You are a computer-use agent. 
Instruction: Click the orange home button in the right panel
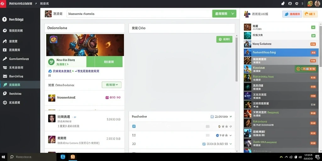(310, 14)
